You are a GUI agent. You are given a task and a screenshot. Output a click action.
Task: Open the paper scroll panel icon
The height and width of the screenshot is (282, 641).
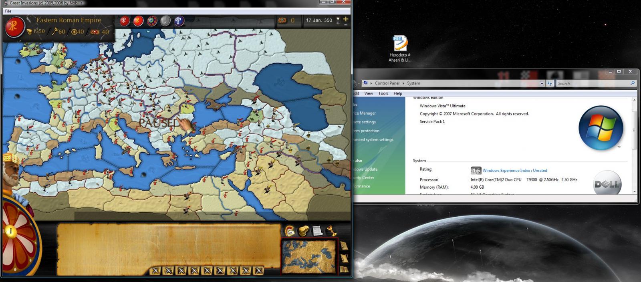tap(317, 231)
